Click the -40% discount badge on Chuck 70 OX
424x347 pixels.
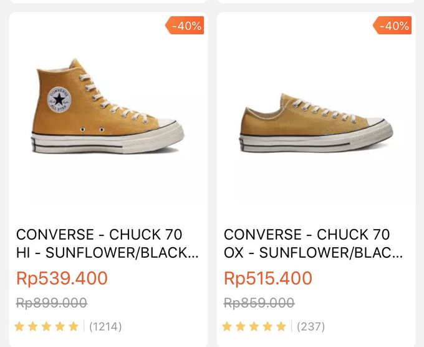393,26
